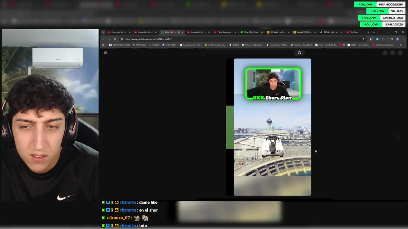Screen dimensions: 408x229
Task: Open the CODIGO bookmark
Action: pyautogui.click(x=154, y=45)
